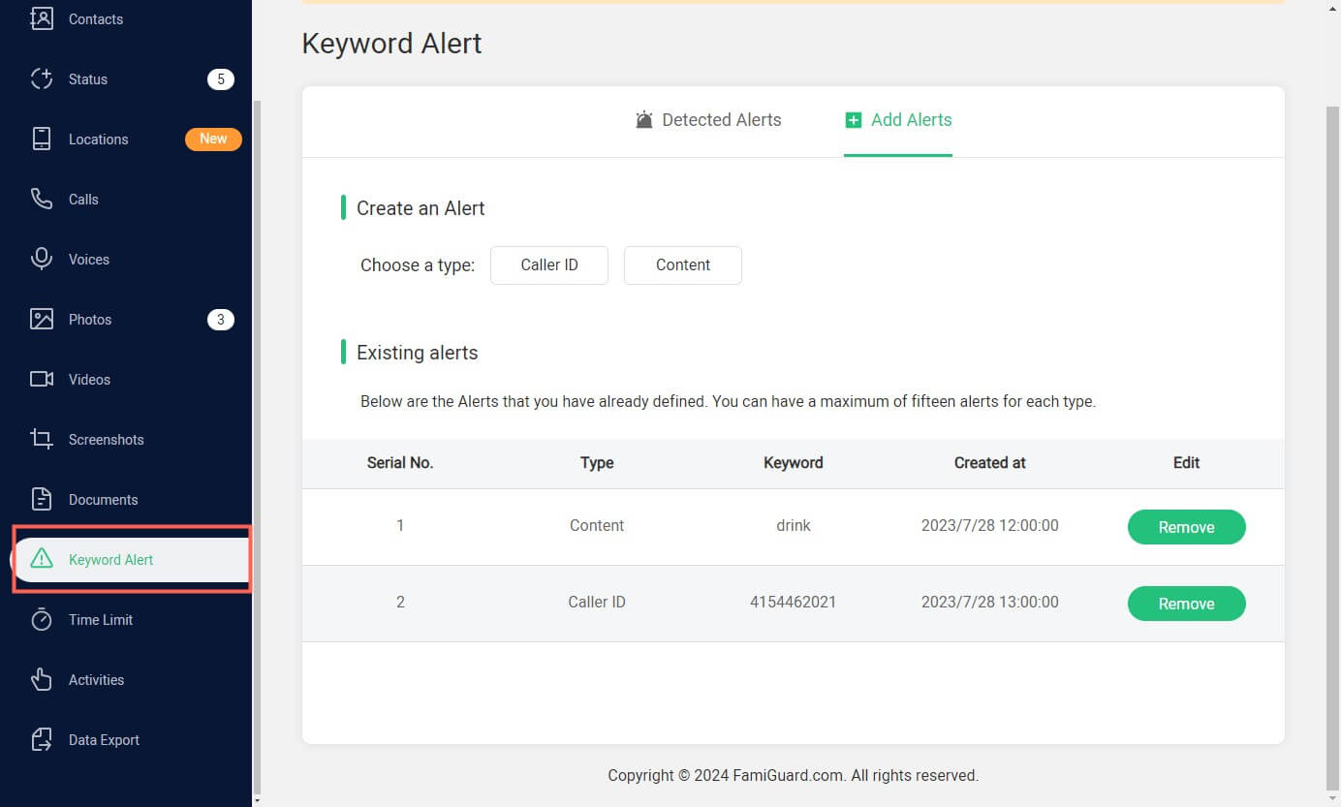Click the Edit column header
Viewport: 1341px width, 807px height.
point(1187,463)
